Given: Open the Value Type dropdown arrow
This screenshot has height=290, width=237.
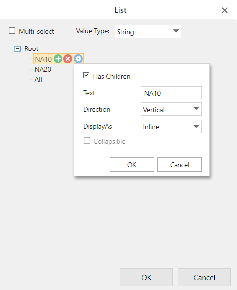Looking at the screenshot, I should [176, 32].
